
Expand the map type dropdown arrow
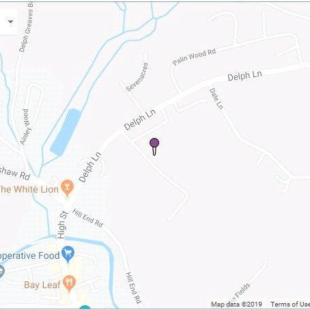[x=10, y=22]
